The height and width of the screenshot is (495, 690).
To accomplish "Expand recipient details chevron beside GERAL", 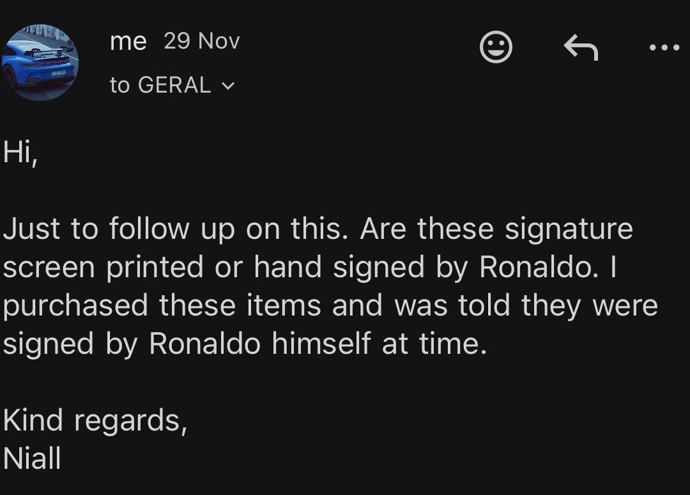I will pos(227,86).
